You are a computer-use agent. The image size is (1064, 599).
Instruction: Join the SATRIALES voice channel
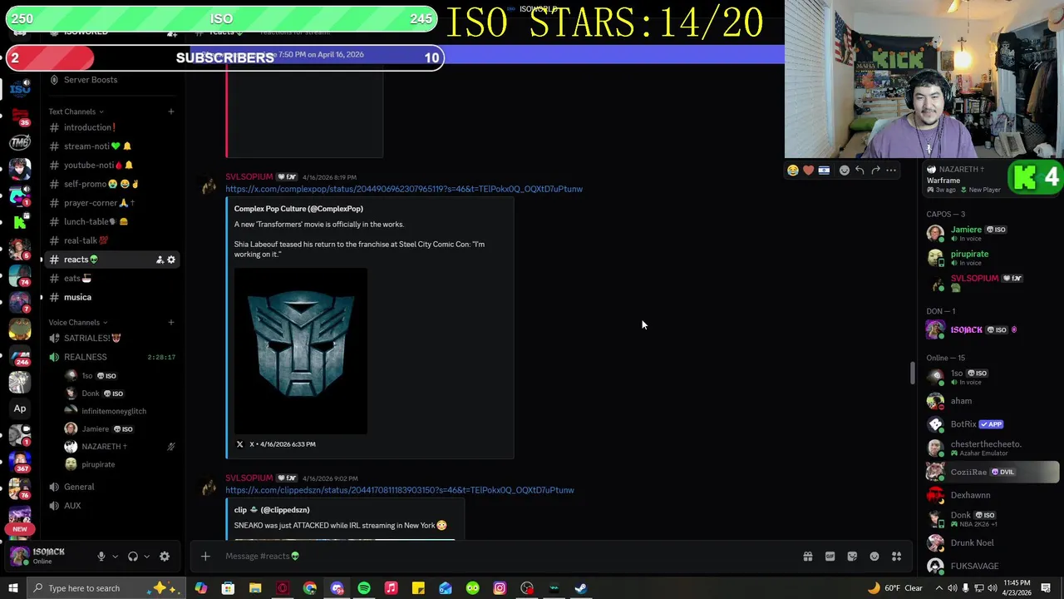coord(112,339)
